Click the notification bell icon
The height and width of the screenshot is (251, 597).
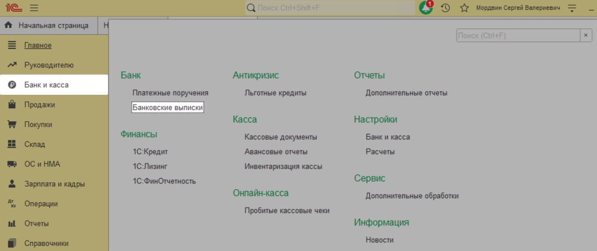click(x=425, y=8)
